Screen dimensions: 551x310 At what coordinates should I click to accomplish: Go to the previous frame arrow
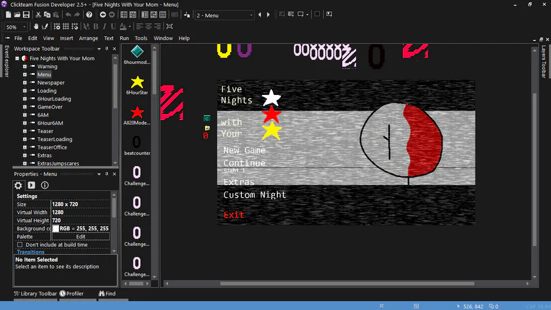click(260, 15)
